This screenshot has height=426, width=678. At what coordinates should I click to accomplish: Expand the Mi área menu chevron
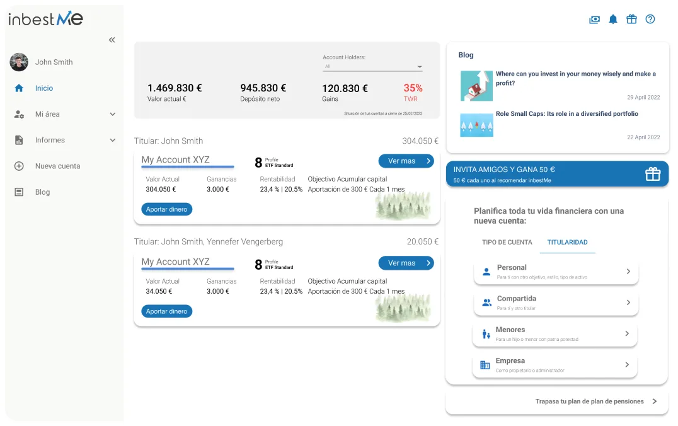coord(112,114)
